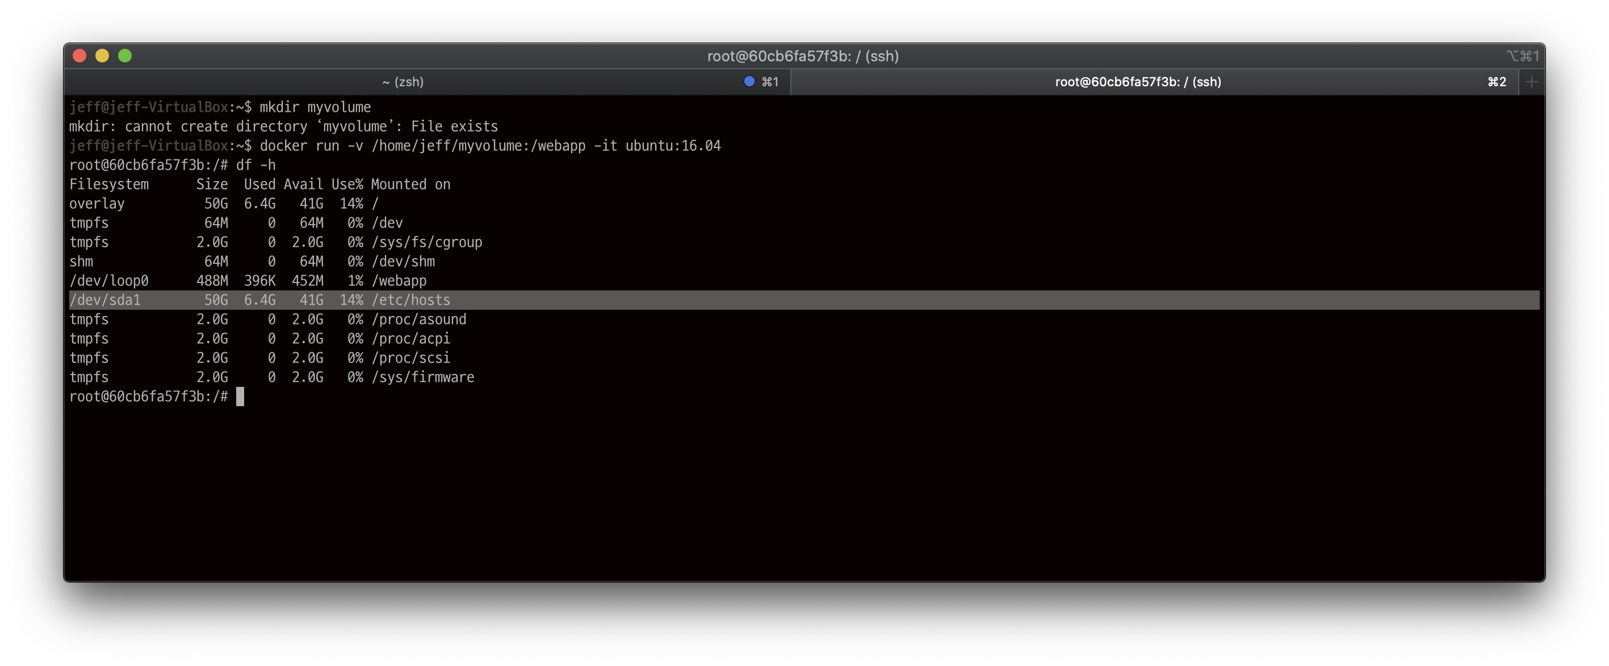
Task: Click the ⌘2 shortcut badge on ssh pane
Action: pyautogui.click(x=1496, y=81)
